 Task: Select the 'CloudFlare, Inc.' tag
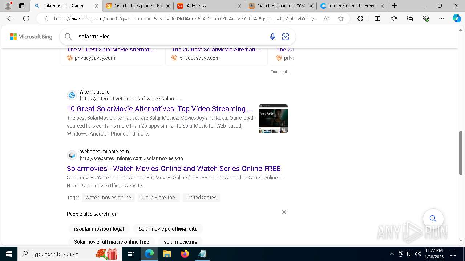coord(159,198)
